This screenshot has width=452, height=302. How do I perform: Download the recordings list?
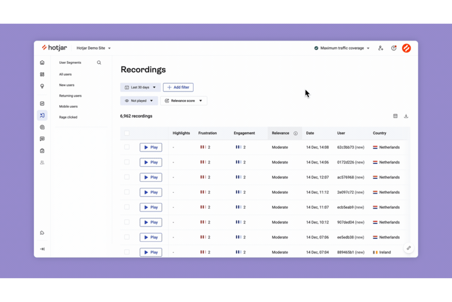coord(406,116)
